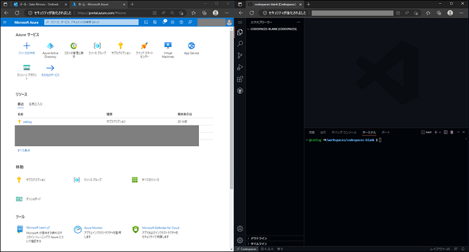Click Codespaces remote indicator in status bar
Image resolution: width=469 pixels, height=252 pixels.
pyautogui.click(x=247, y=249)
